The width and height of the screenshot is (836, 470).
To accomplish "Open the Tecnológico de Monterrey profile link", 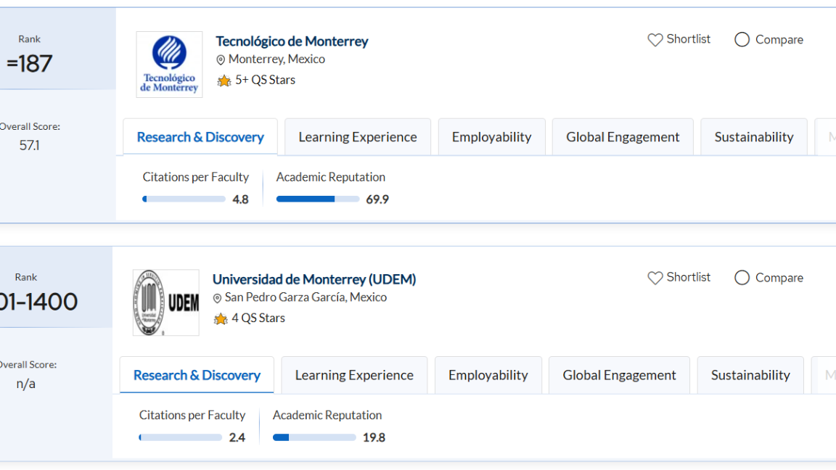I will (291, 41).
